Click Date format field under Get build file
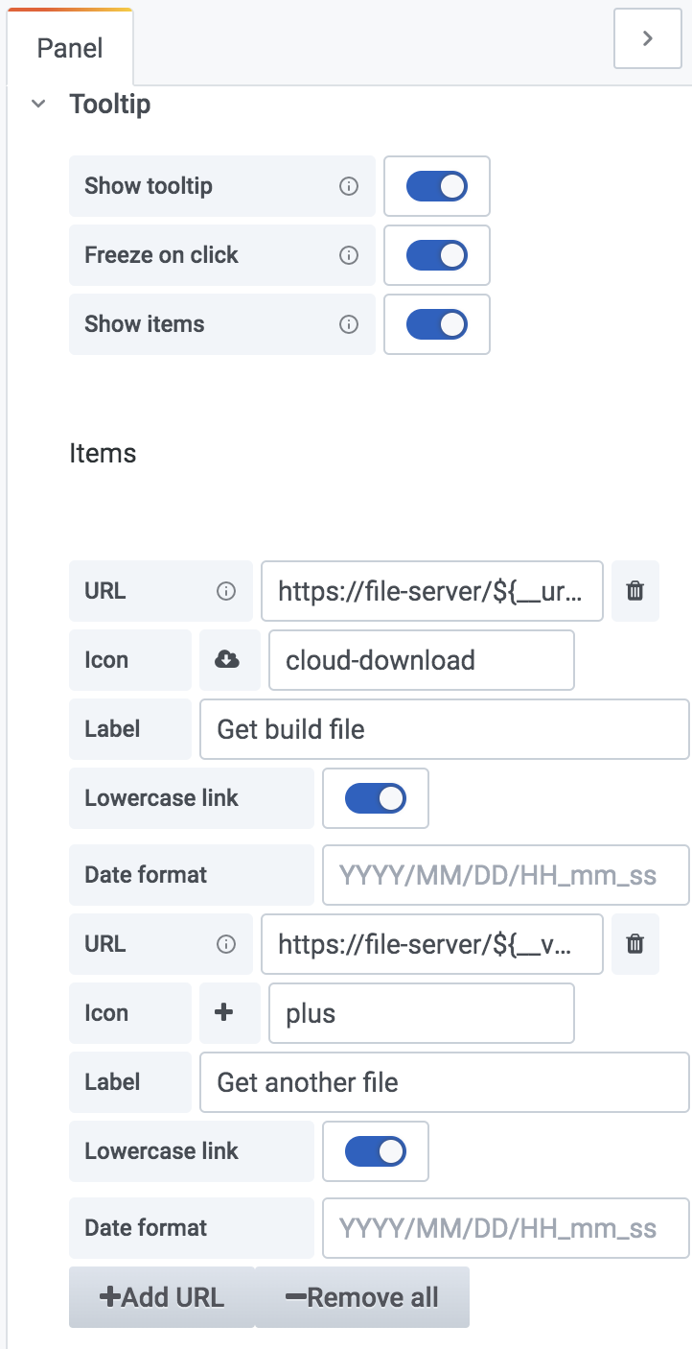 point(506,875)
